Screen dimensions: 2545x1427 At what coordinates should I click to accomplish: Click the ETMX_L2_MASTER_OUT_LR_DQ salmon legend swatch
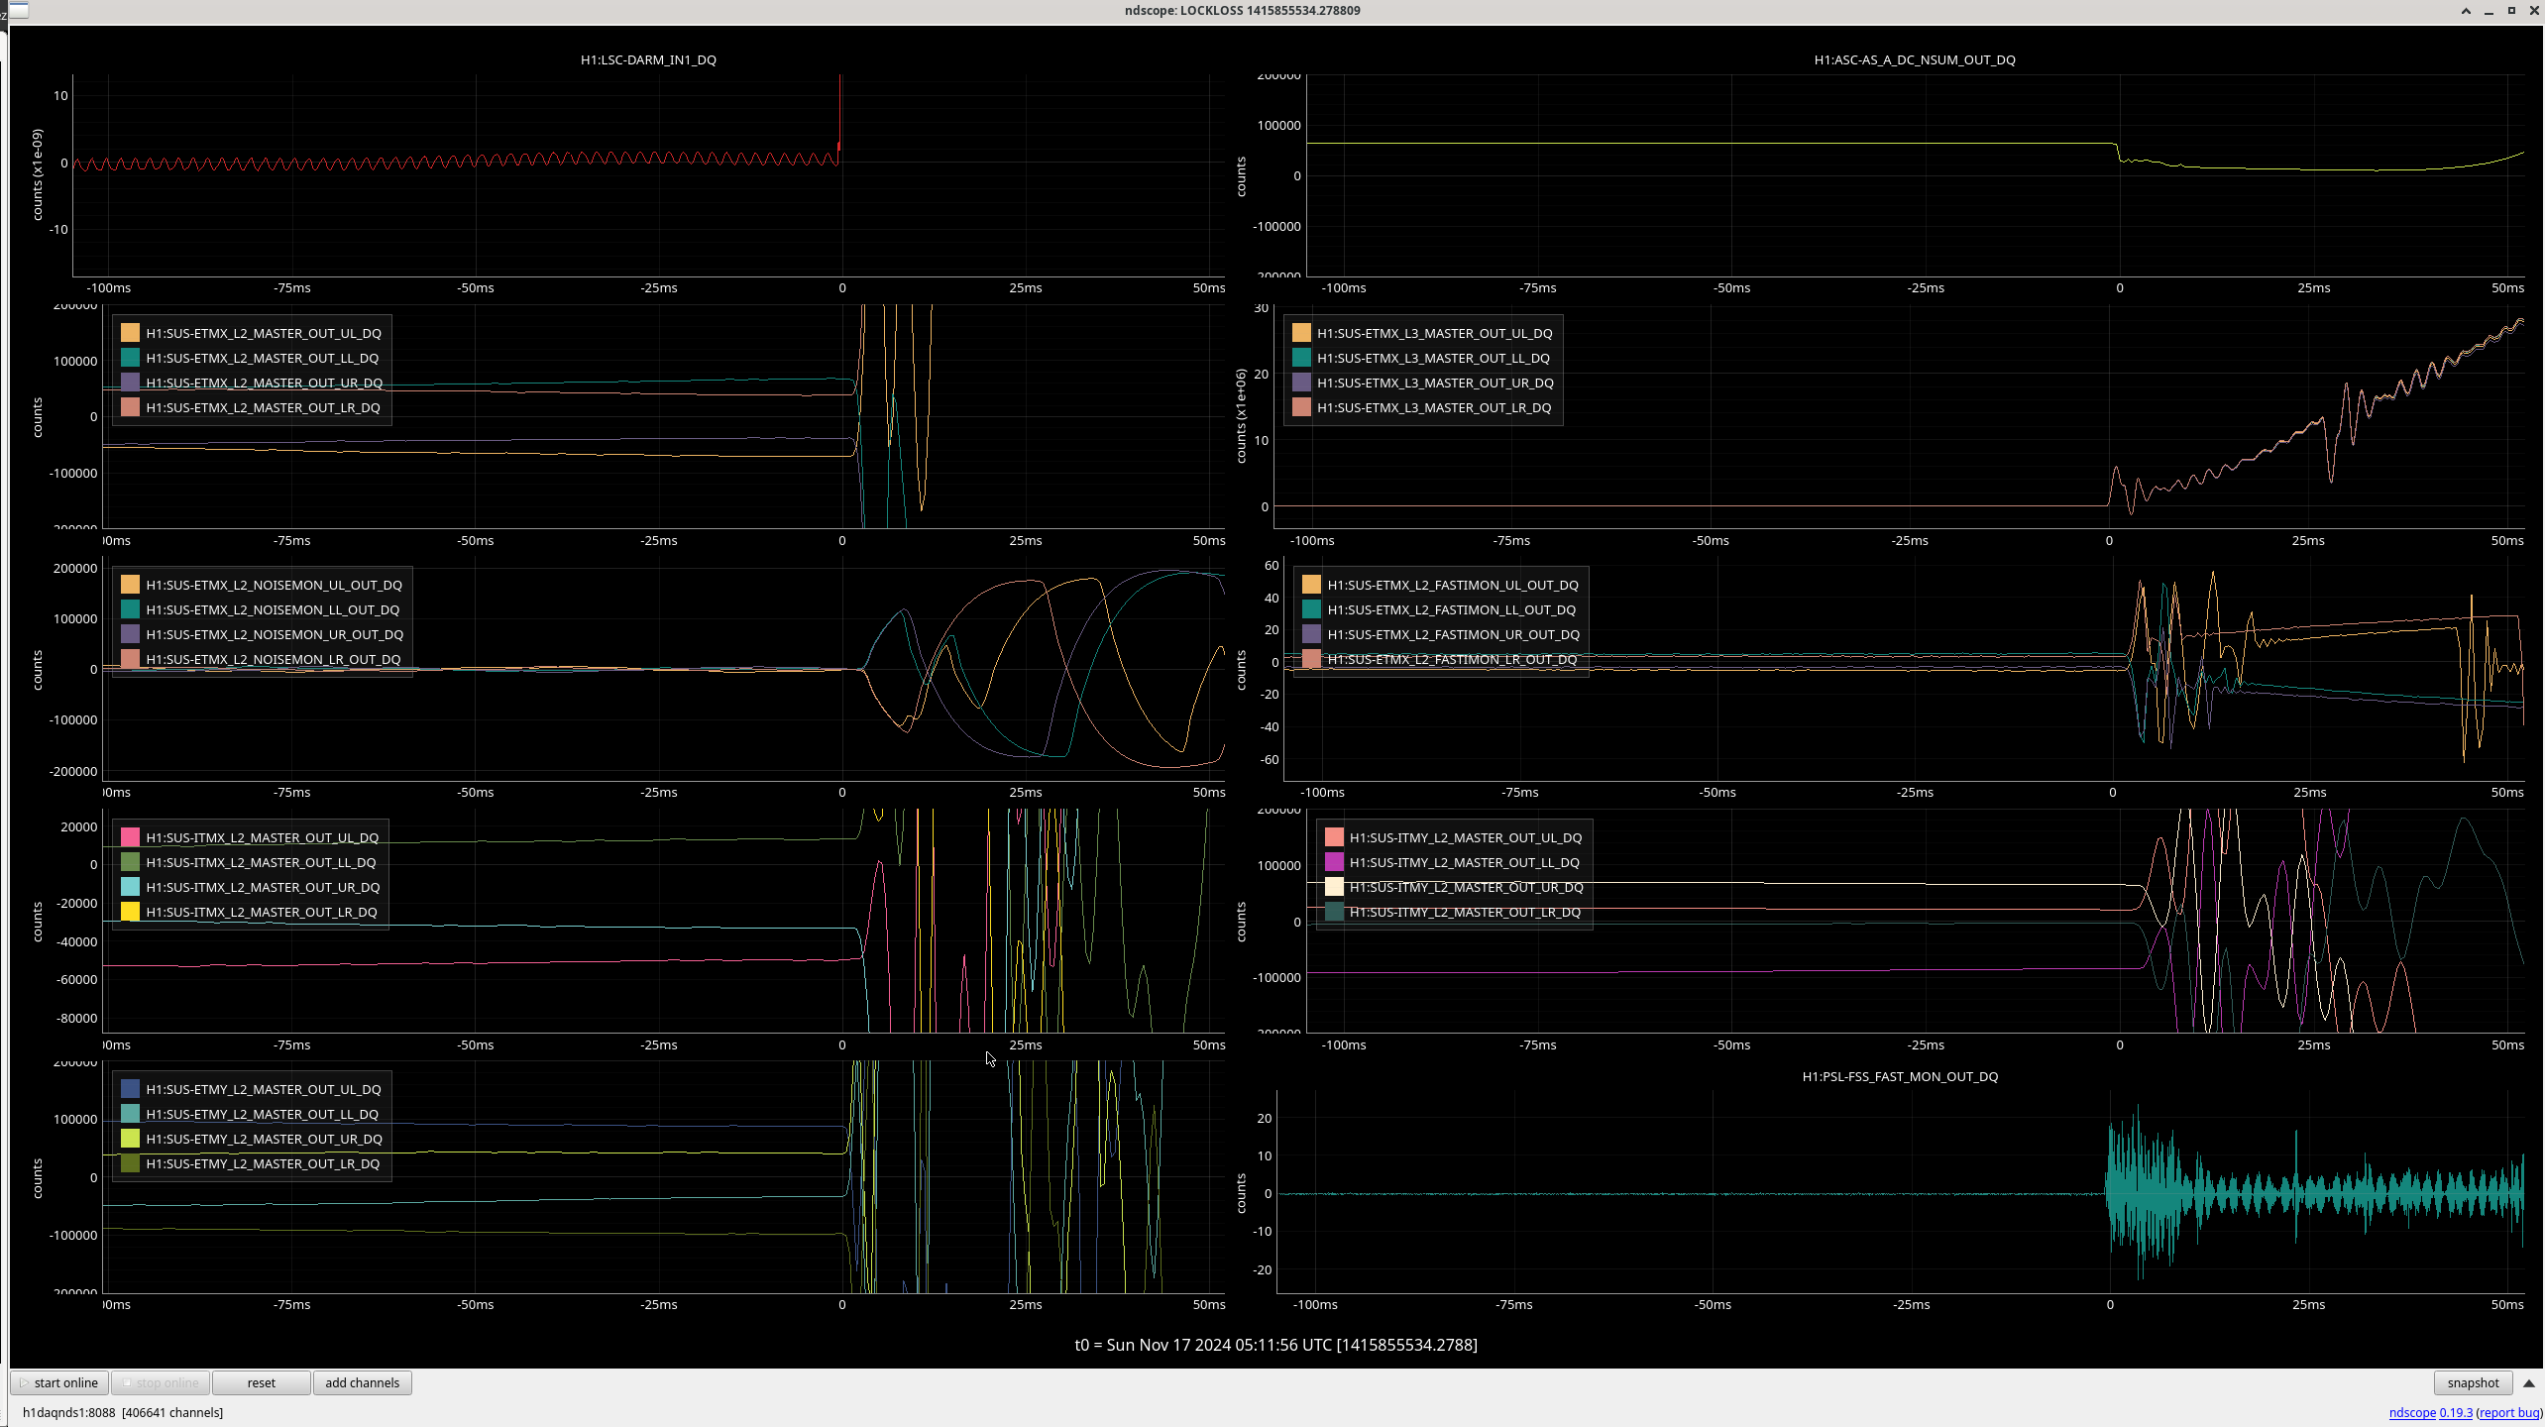click(x=130, y=407)
